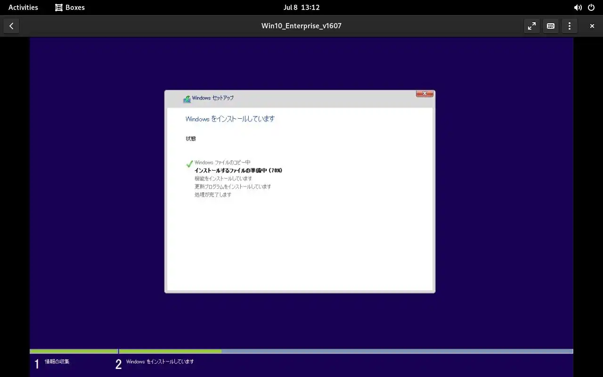Screen dimensions: 603x377
Task: Click the 機能をインストールしています step
Action: coord(223,179)
